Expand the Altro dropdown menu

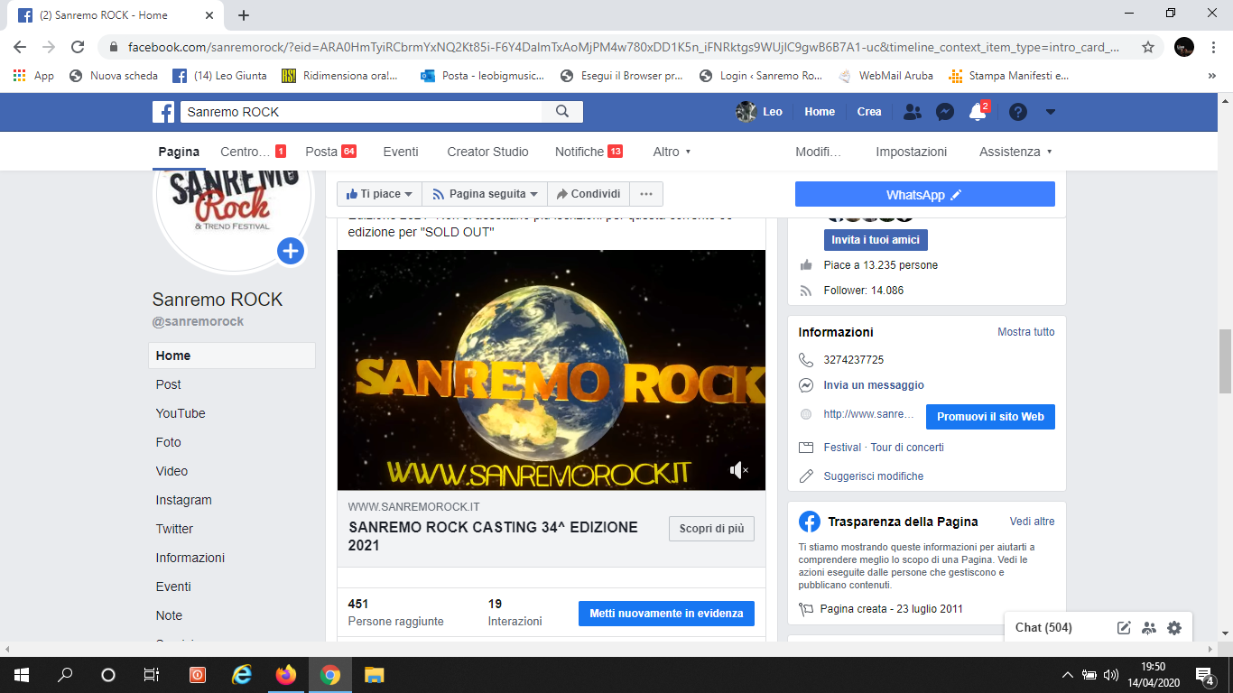[x=672, y=152]
